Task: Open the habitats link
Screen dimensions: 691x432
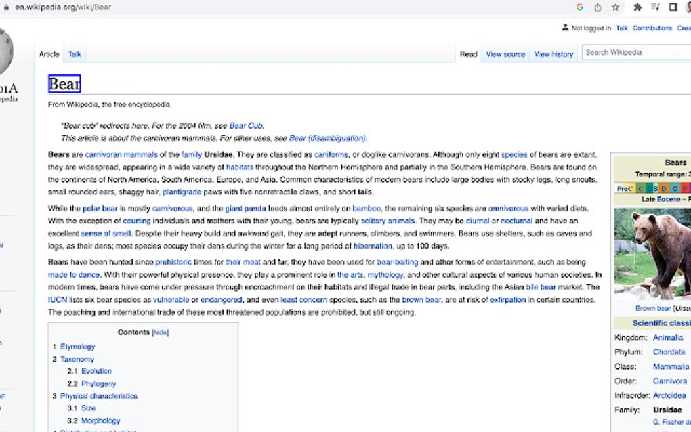Action: point(240,167)
